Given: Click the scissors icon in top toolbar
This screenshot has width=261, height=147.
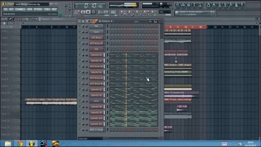Looking at the screenshot, I should point(225,5).
